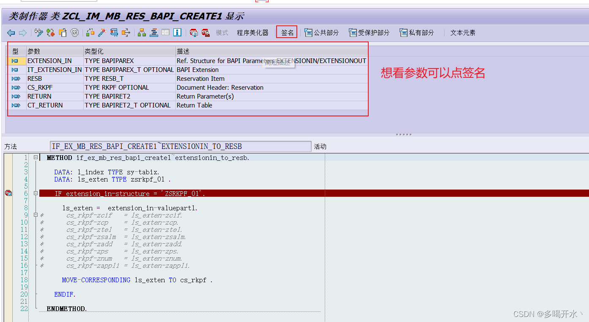This screenshot has width=589, height=322.
Task: Toggle display/change mode with the pencil-glasses icon
Action: 39,33
